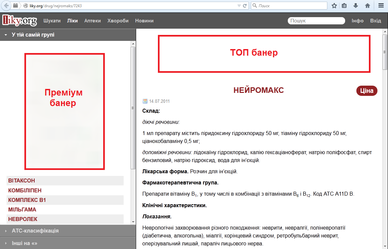
Task: Open the bookmarks list icon
Action: tap(344, 6)
